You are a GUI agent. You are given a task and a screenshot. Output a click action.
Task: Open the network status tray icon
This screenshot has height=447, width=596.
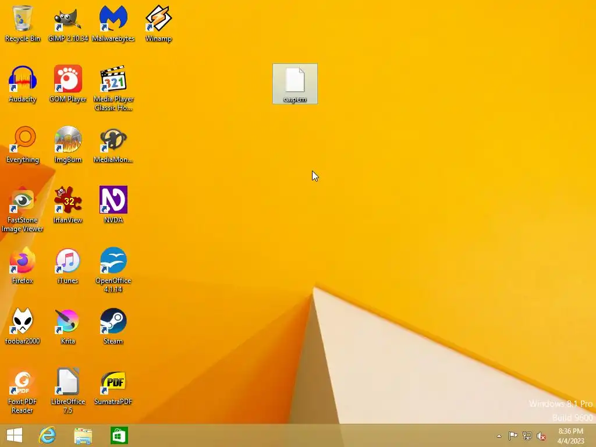tap(527, 436)
